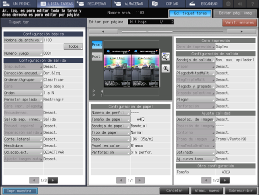Open Plegado y grapado setting
Image resolution: width=259 pixels, height=195 pixels.
pyautogui.click(x=195, y=86)
